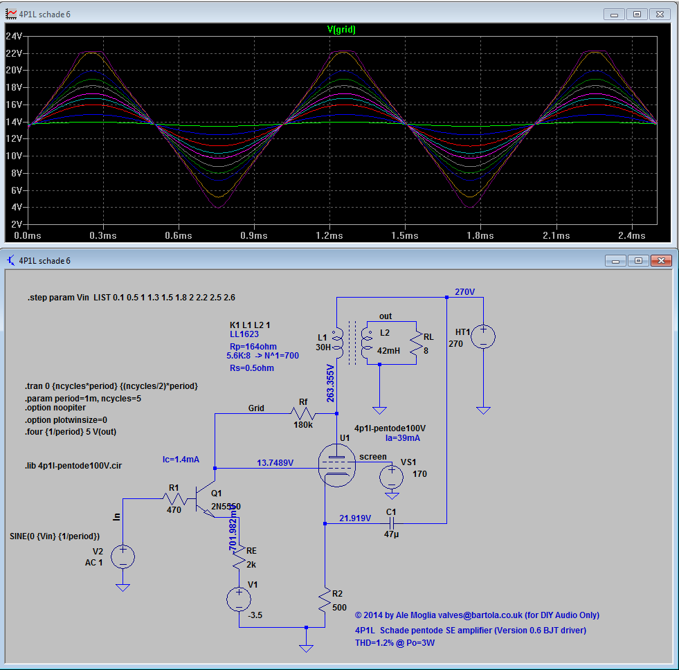679x670 pixels.
Task: Click the 2.4ms label on plot time axis
Action: [632, 235]
